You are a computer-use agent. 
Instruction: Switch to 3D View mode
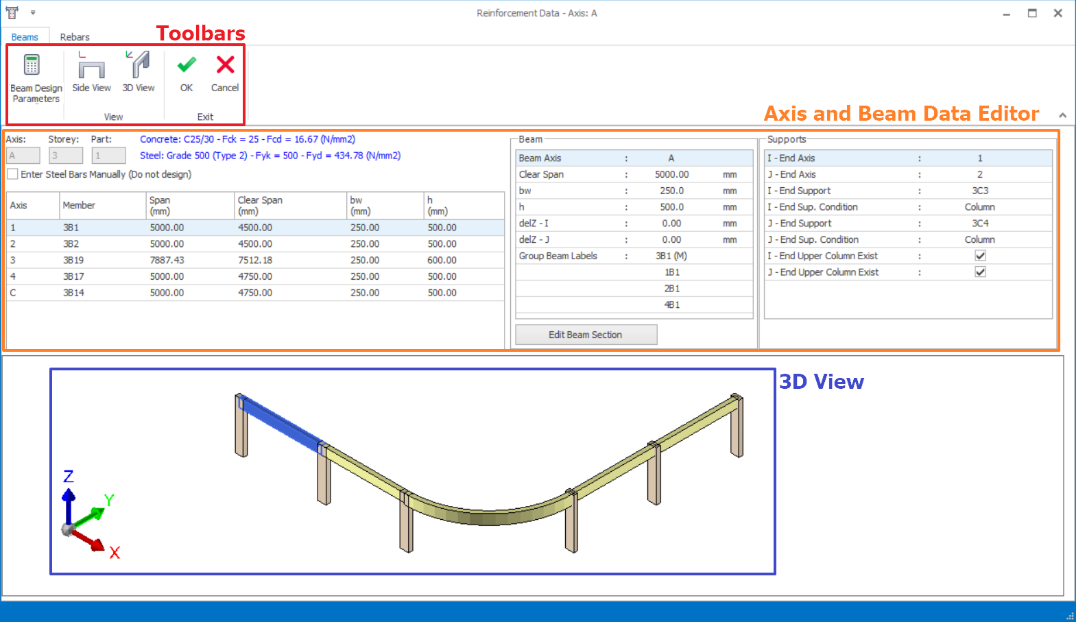click(139, 72)
